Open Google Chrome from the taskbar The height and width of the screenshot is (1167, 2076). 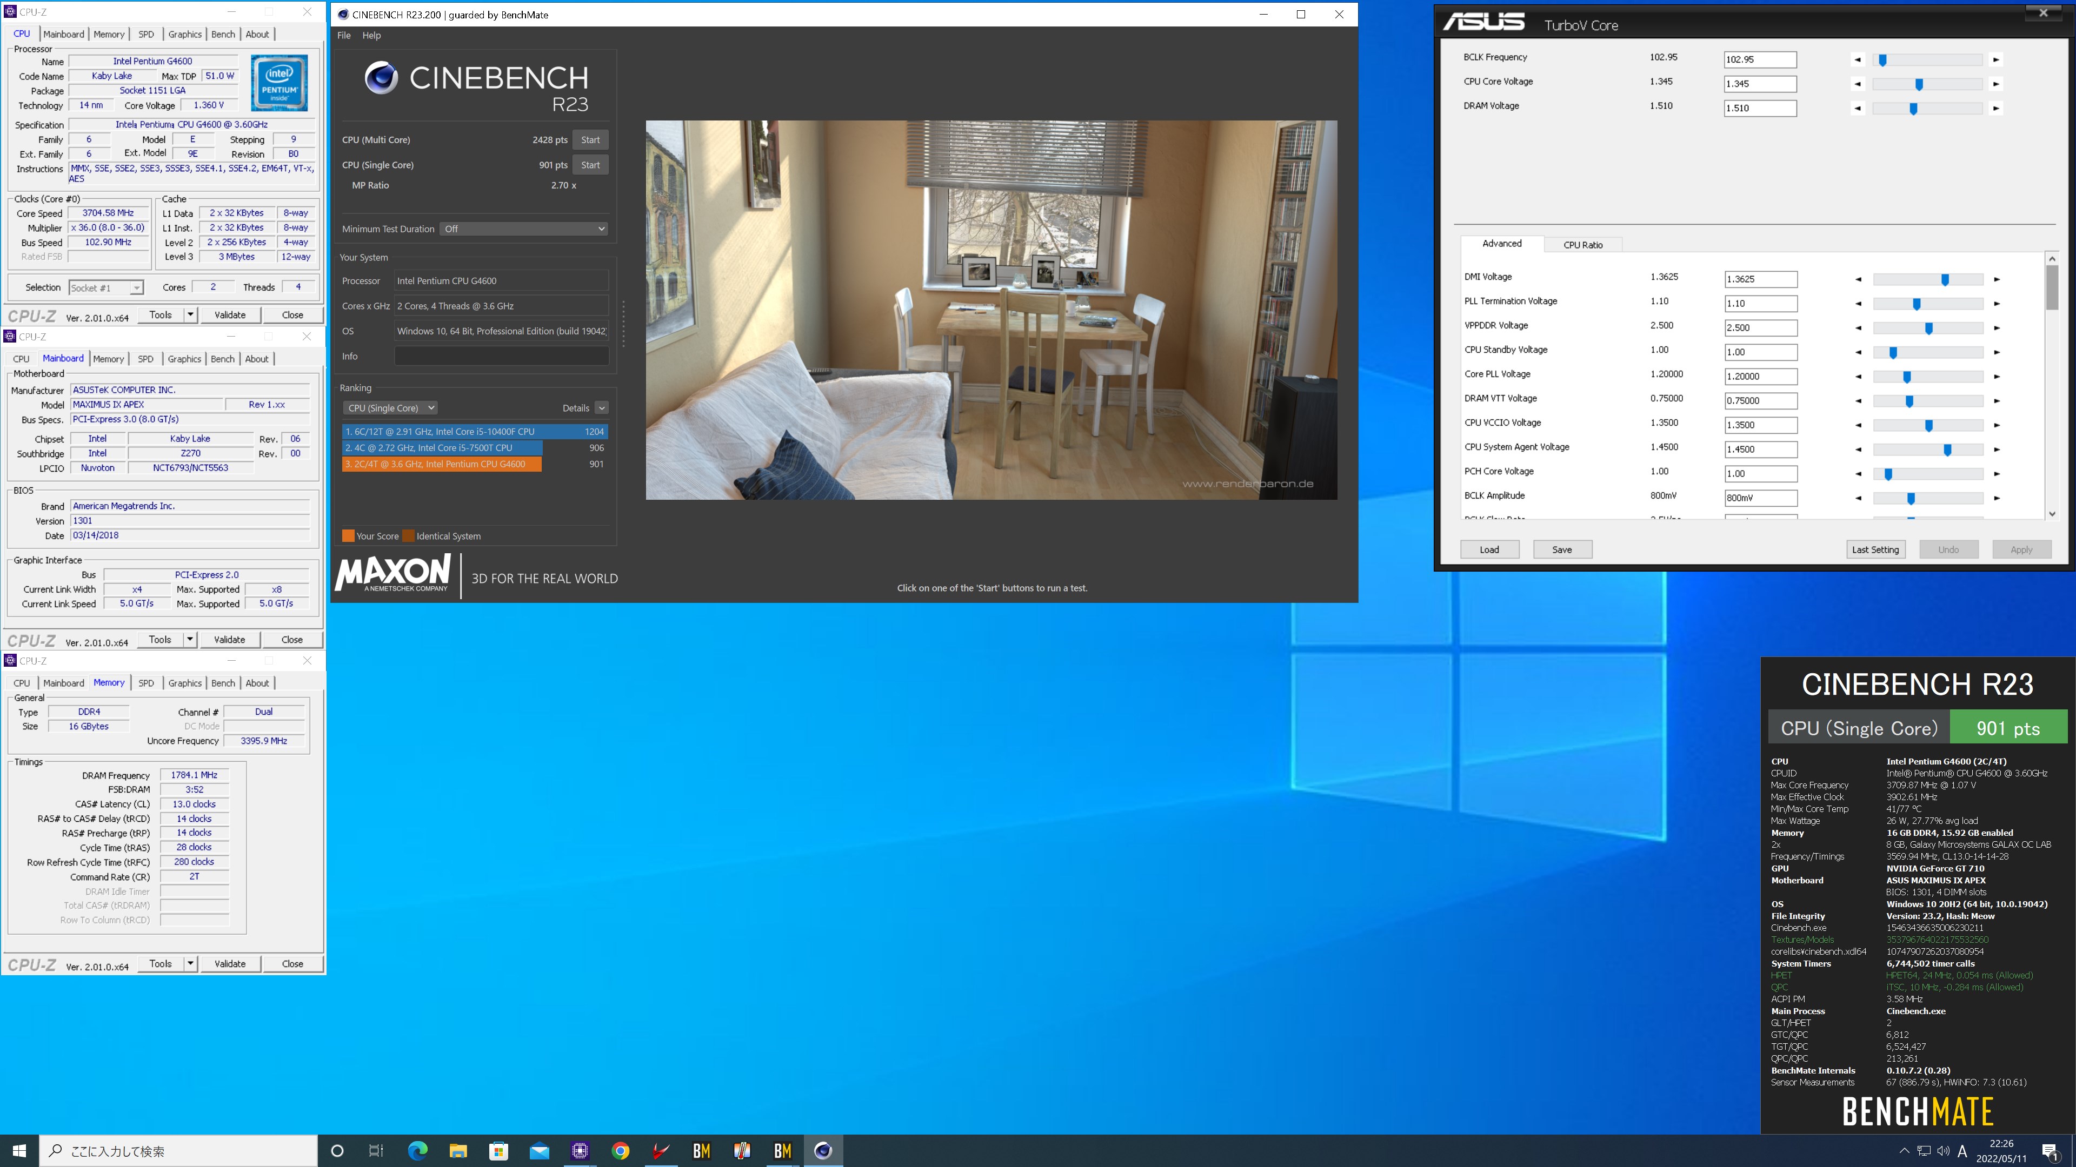[x=621, y=1151]
